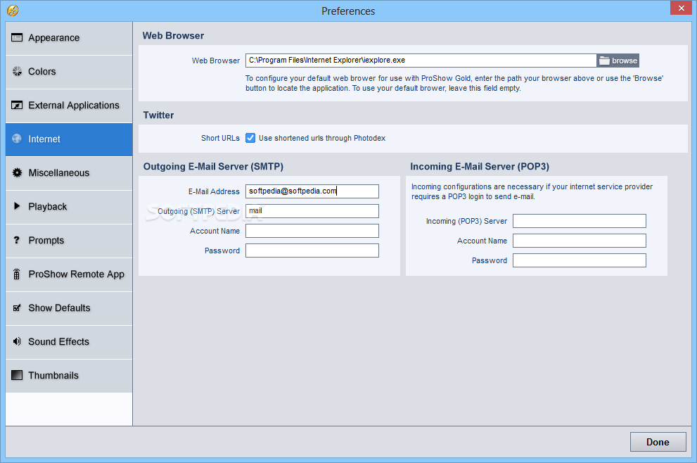Click the Colors wheel icon

click(x=17, y=71)
